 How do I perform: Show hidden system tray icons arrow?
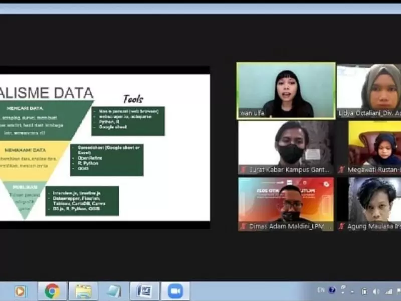pyautogui.click(x=352, y=292)
